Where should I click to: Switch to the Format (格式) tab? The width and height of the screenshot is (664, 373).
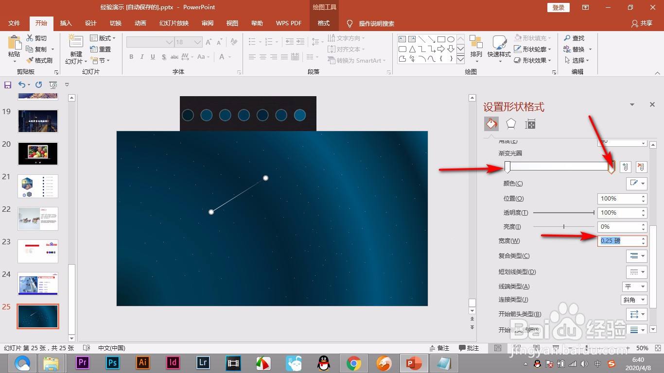(324, 23)
